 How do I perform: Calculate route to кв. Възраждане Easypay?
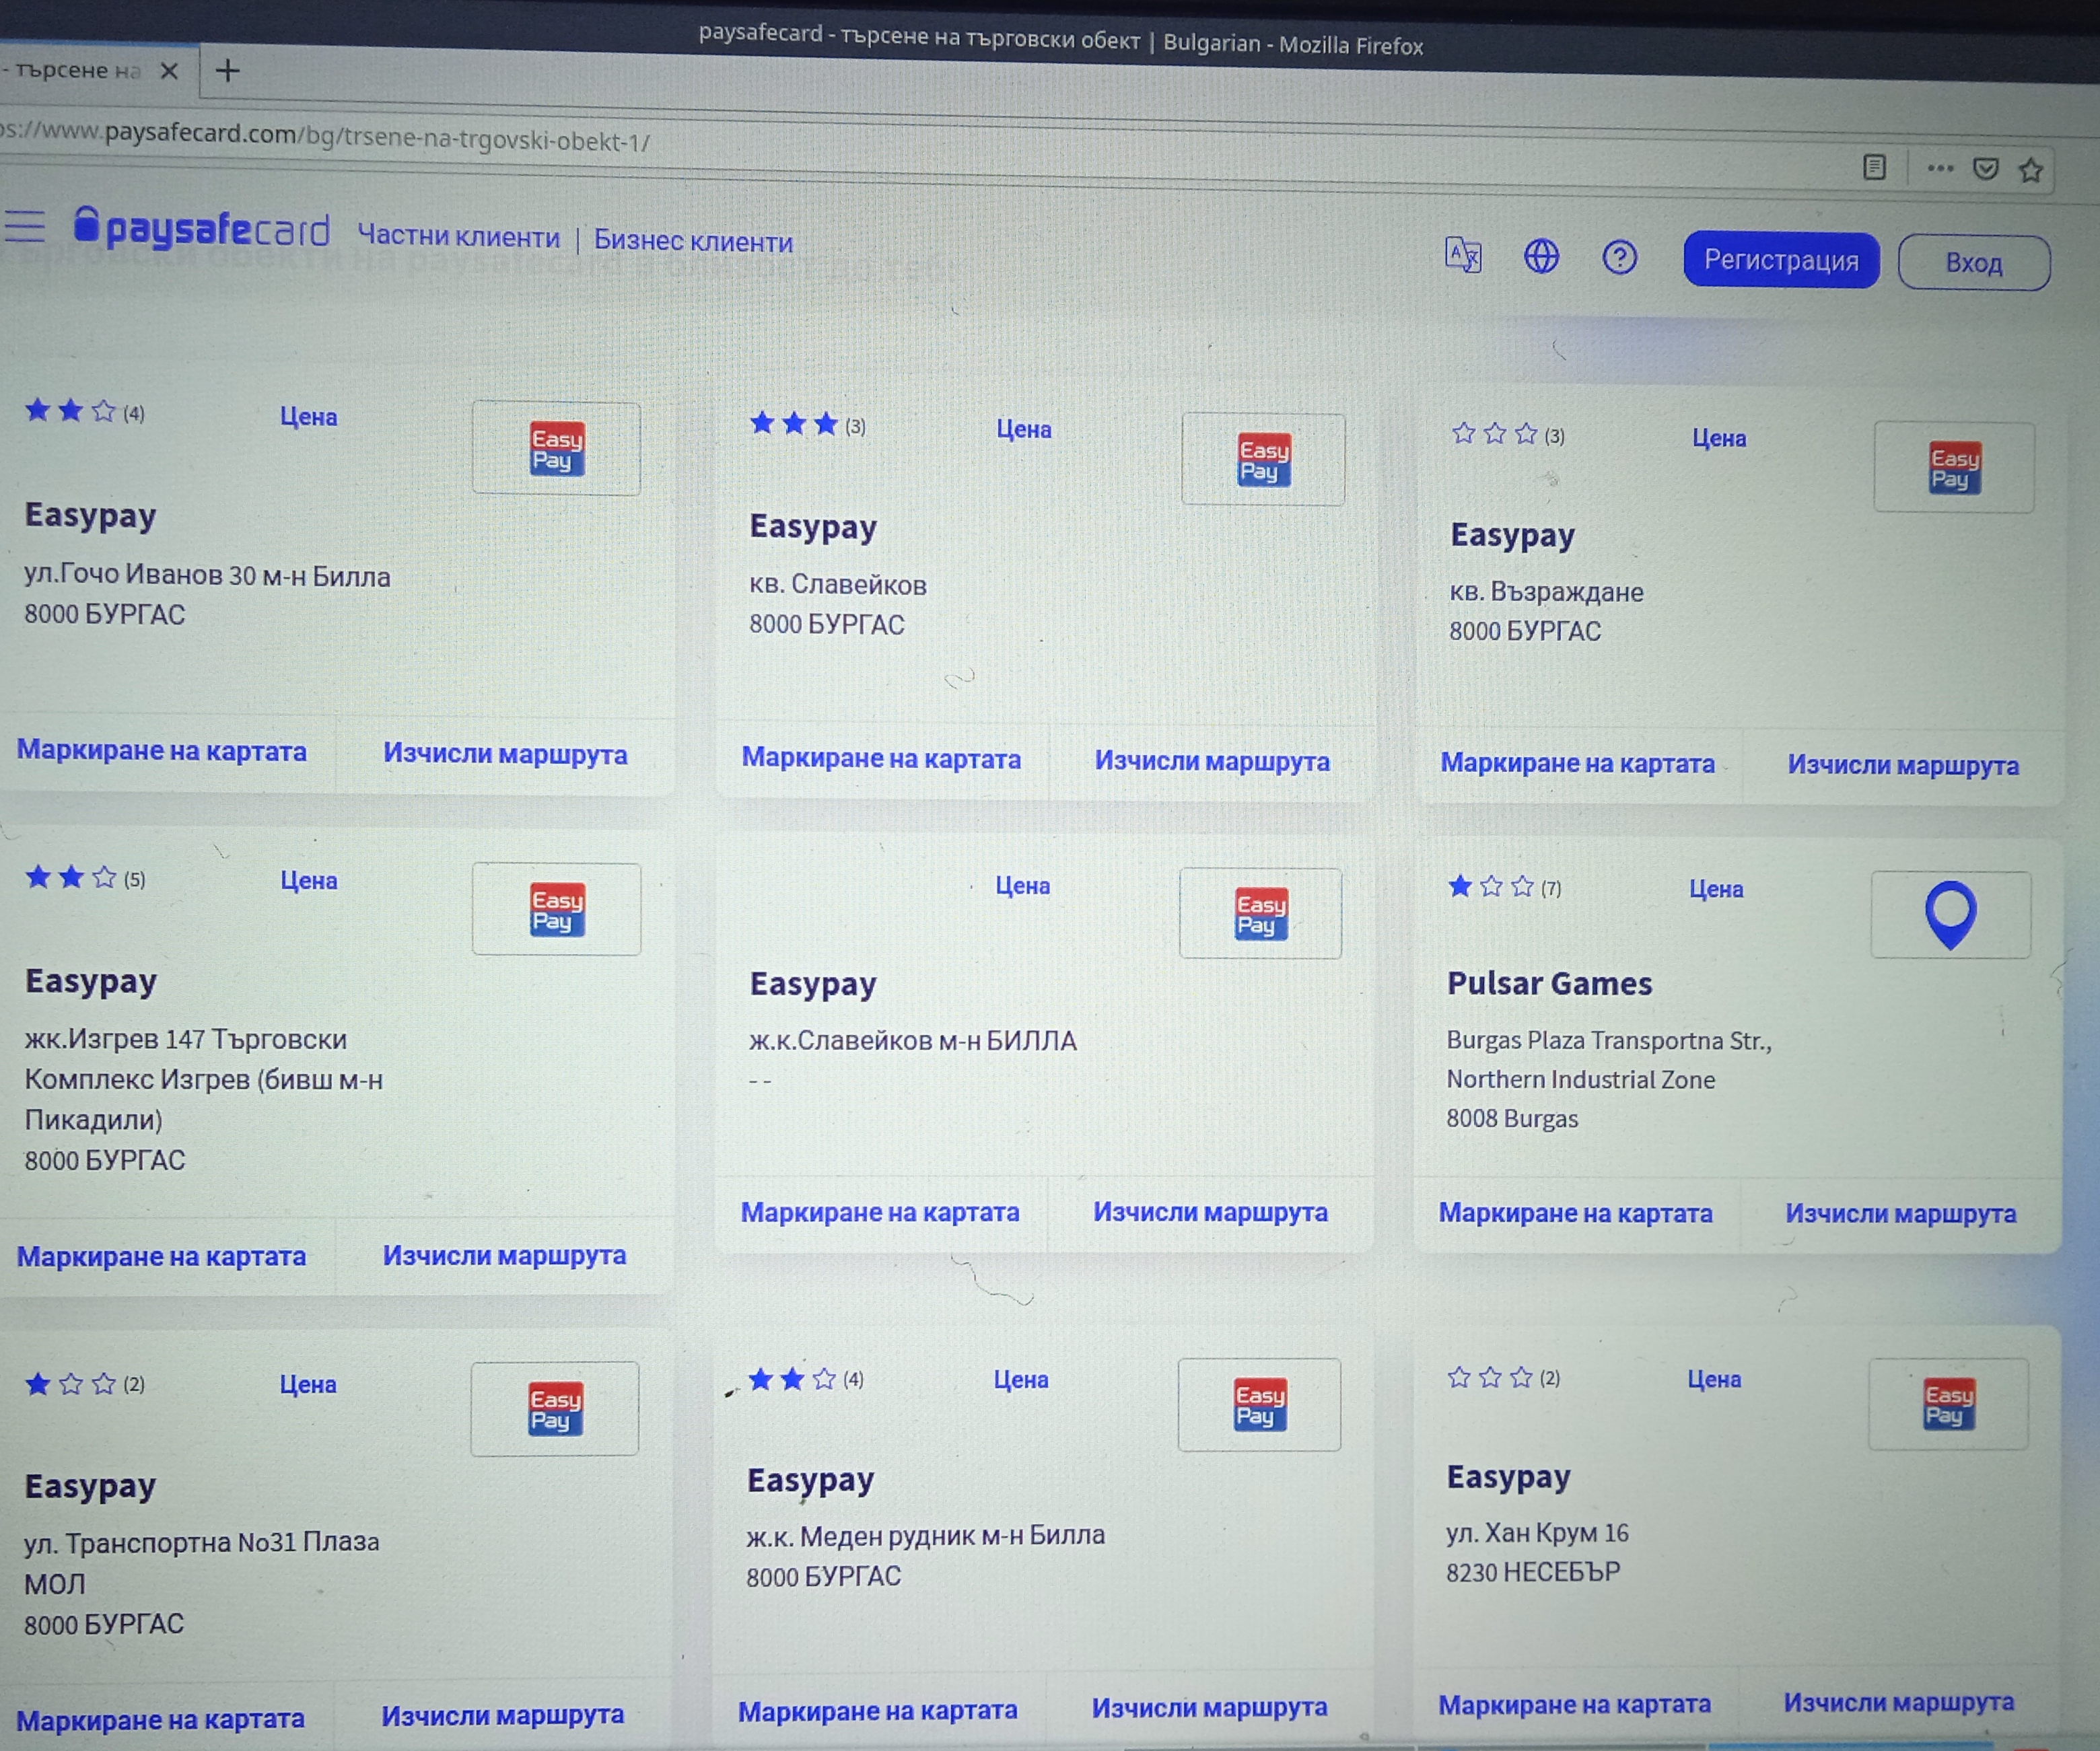pos(1903,765)
